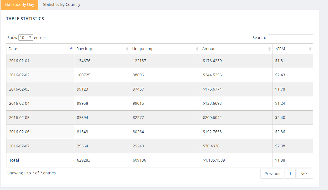
Task: Click the 2016-02-04 row date
Action: (x=19, y=103)
